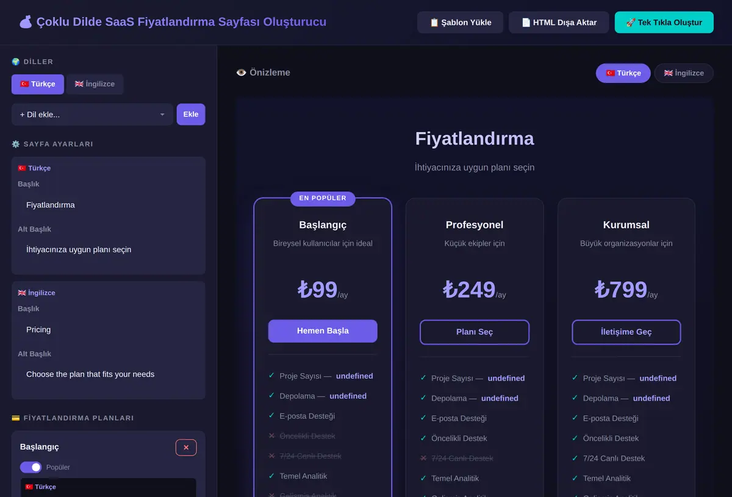Edit the Turkish Başlık field 'Fiyatlandırma'
The image size is (732, 497).
pyautogui.click(x=109, y=205)
